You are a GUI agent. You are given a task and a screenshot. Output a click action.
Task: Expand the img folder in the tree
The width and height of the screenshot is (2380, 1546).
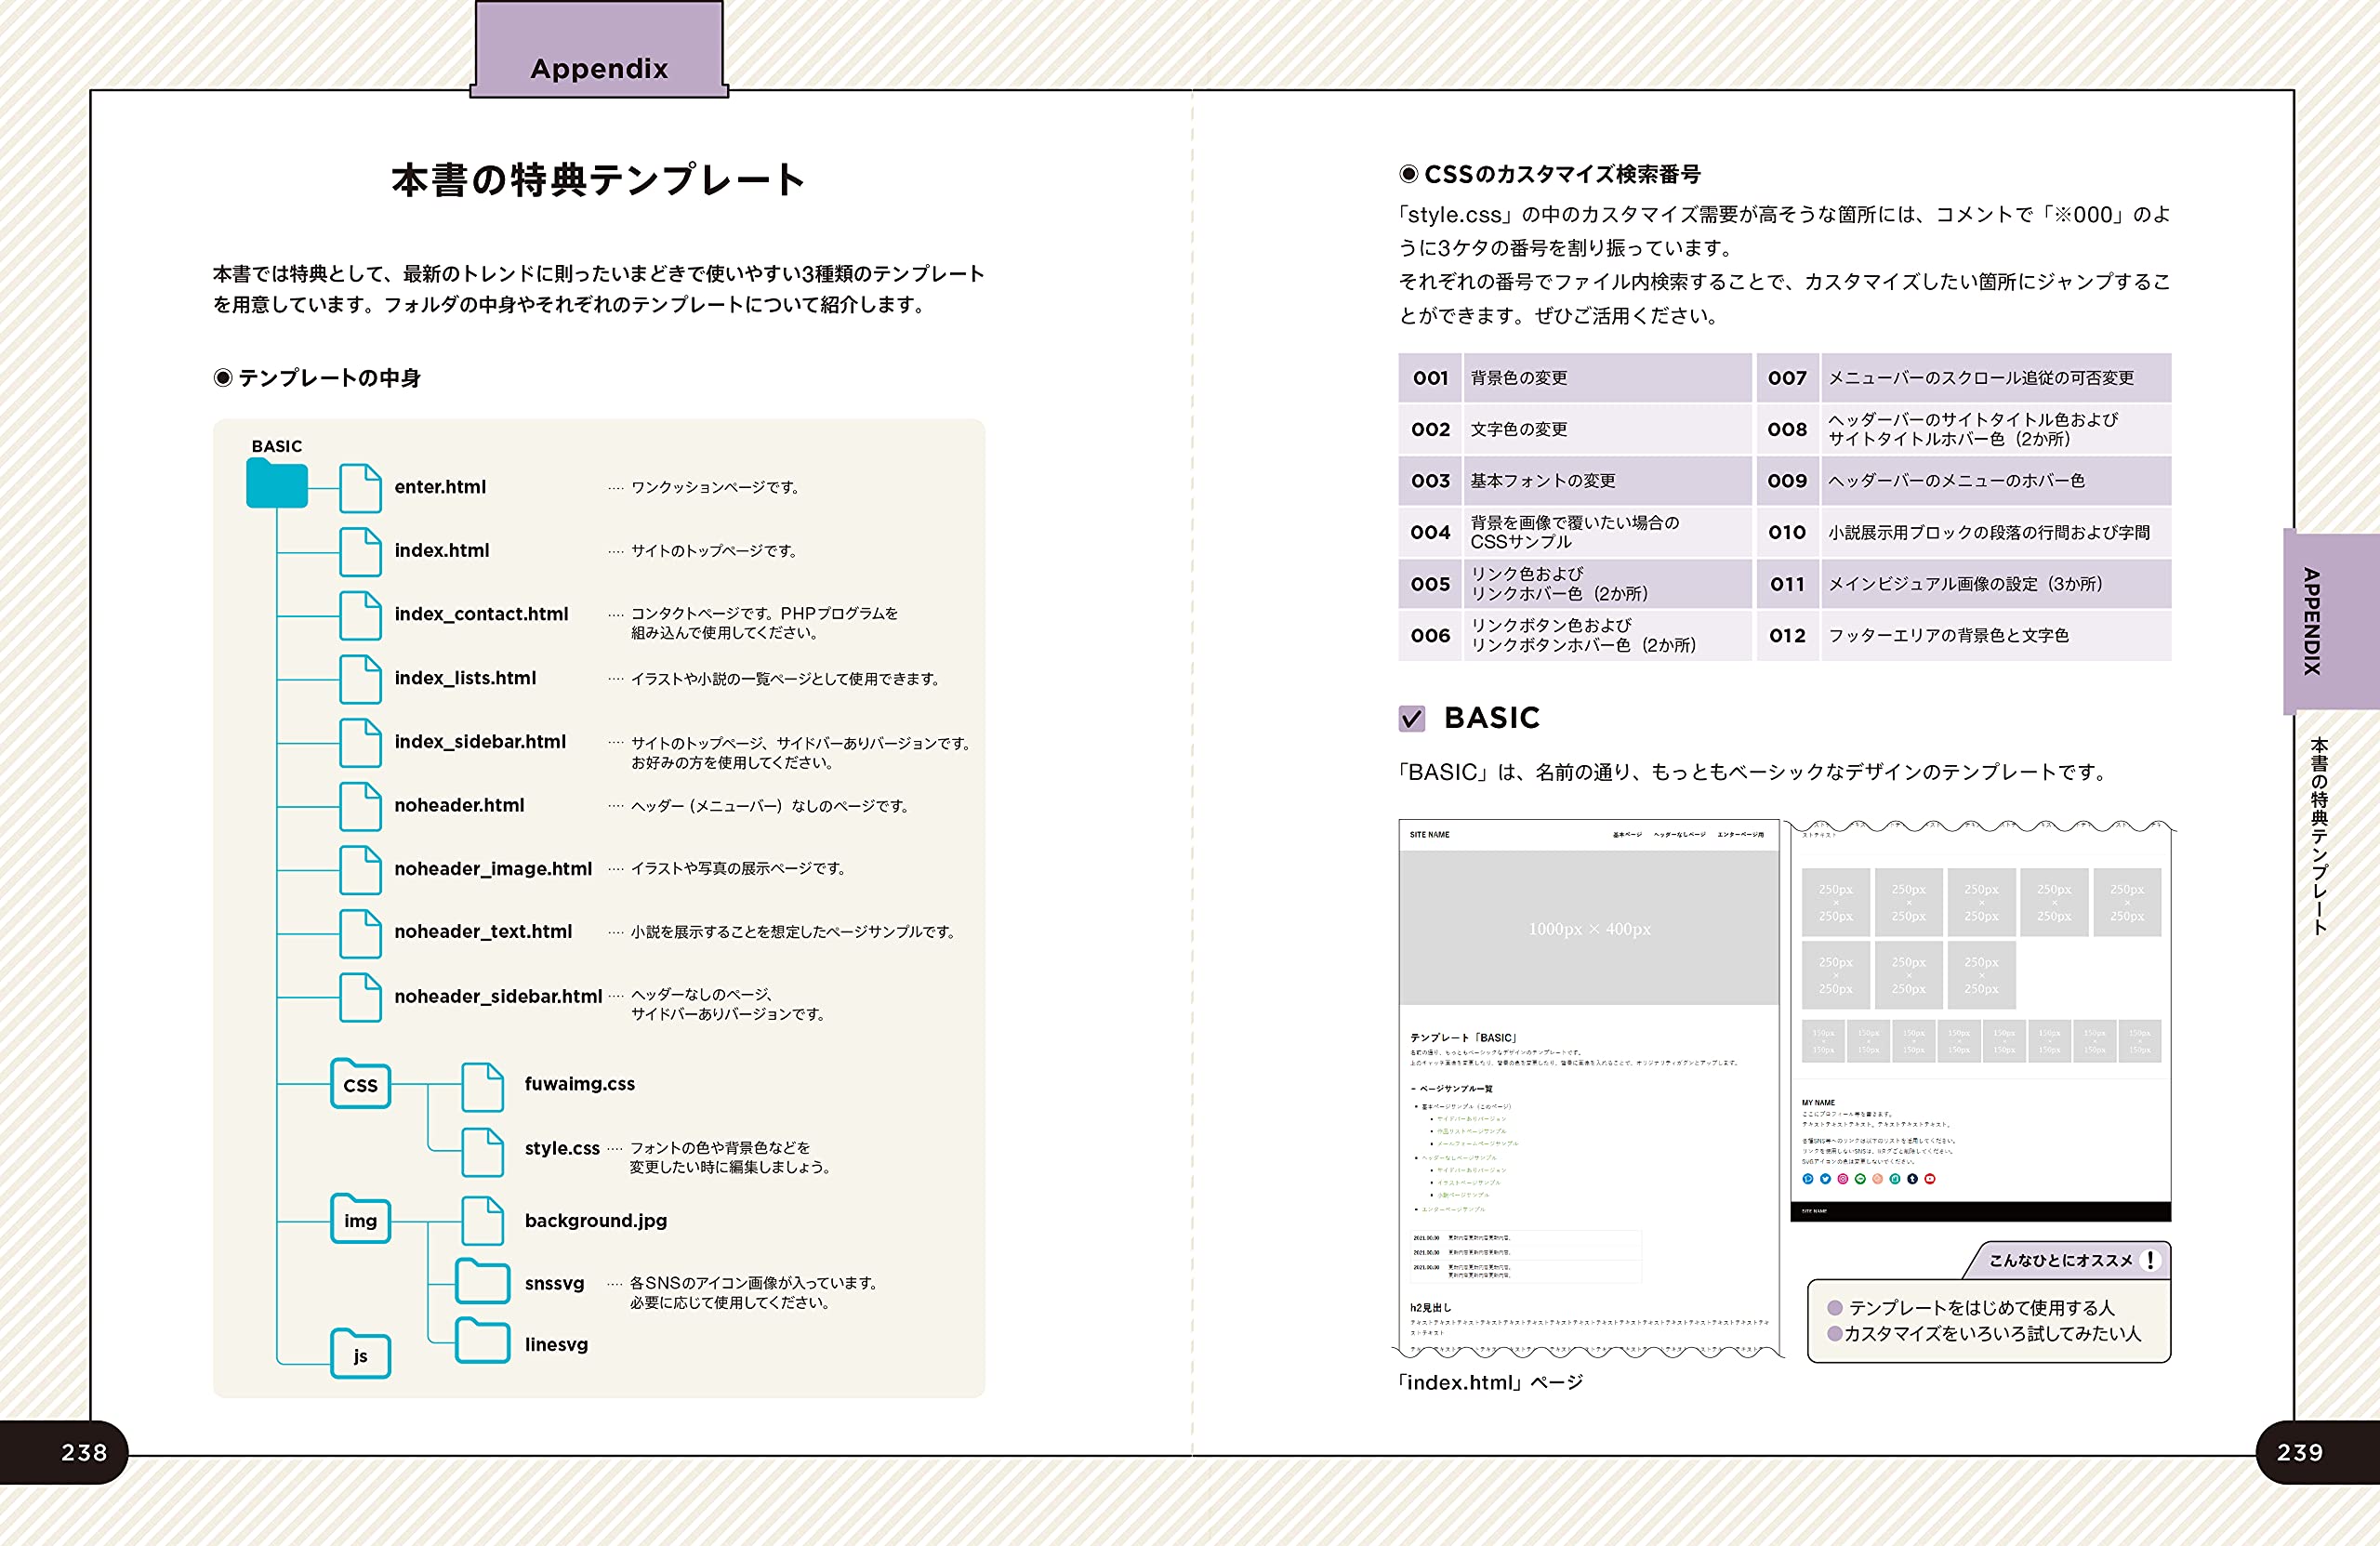pyautogui.click(x=360, y=1221)
